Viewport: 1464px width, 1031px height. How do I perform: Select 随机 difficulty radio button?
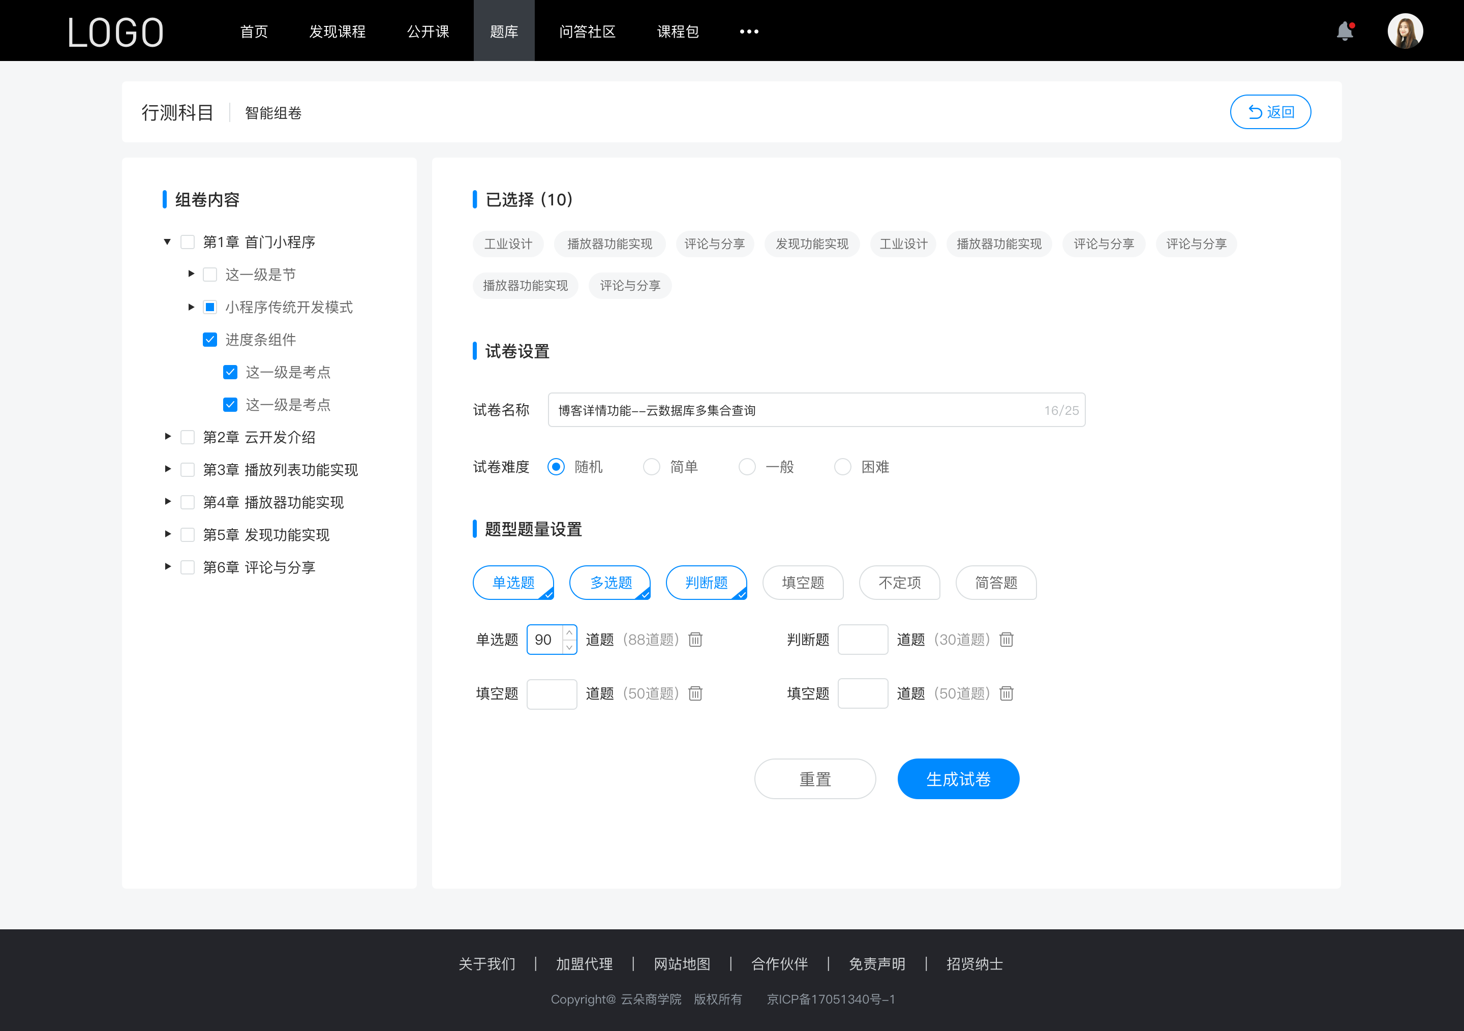pyautogui.click(x=556, y=466)
